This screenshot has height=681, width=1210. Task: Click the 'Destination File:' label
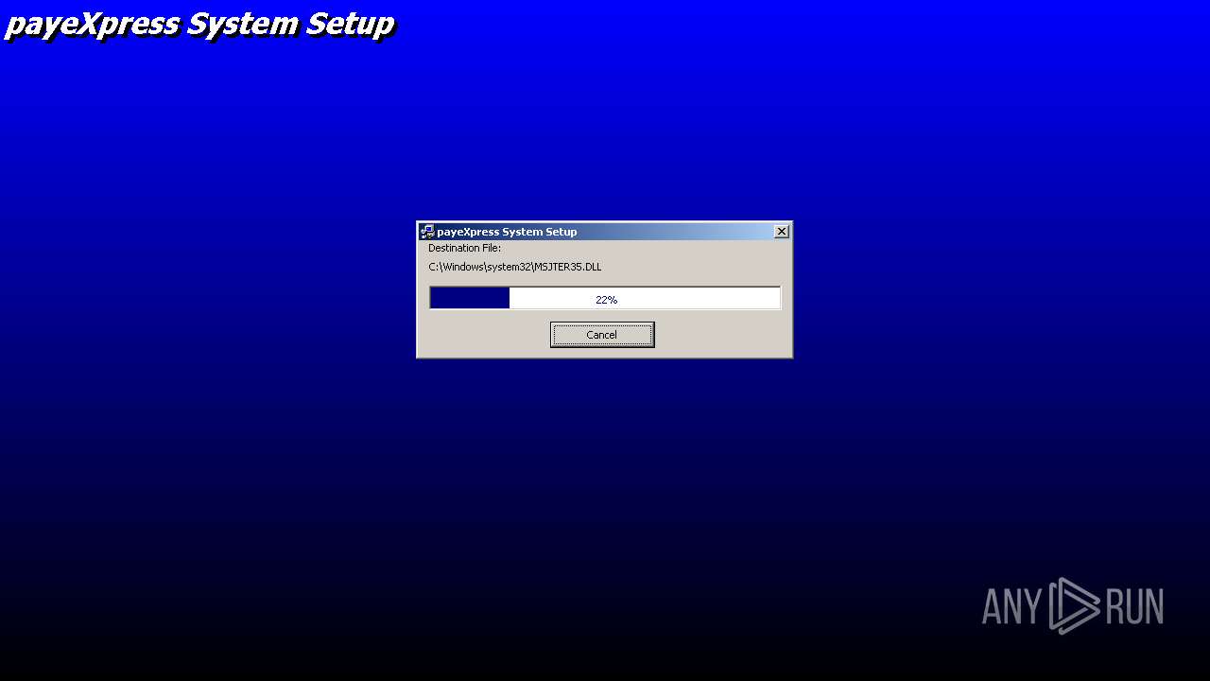464,248
